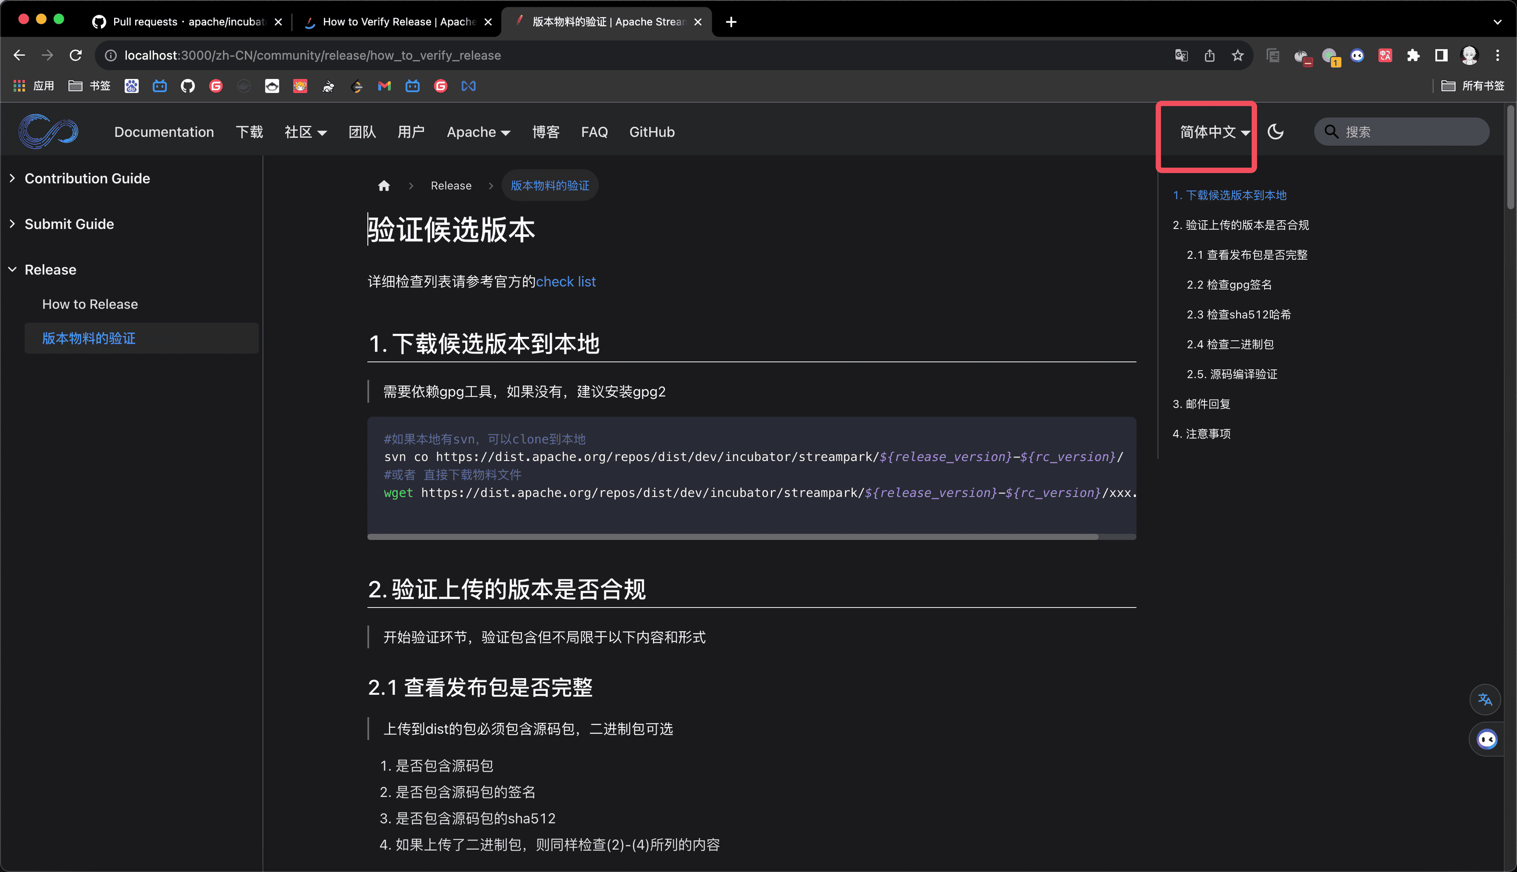Open Gmail bookmark icon
1517x872 pixels.
pos(384,86)
